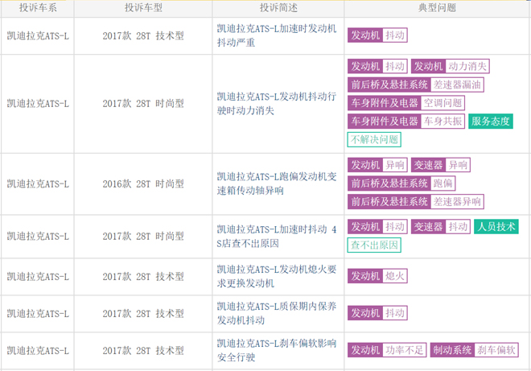Click the green 服务态度 tag
The width and height of the screenshot is (531, 371).
[491, 122]
